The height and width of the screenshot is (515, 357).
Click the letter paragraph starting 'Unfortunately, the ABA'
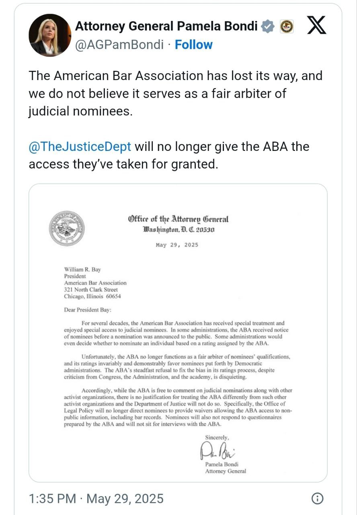177,367
